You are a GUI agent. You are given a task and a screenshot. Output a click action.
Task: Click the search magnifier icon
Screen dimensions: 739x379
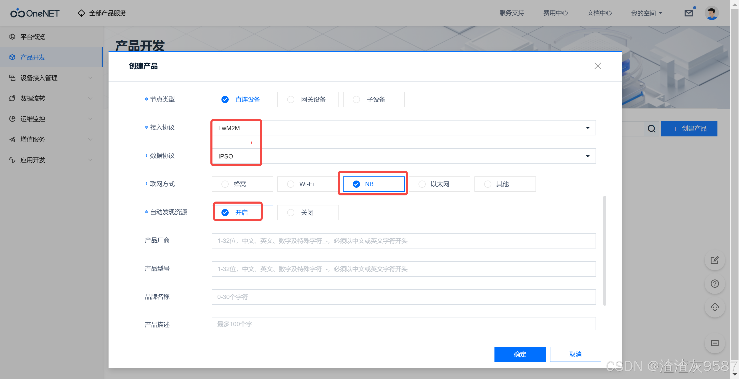pyautogui.click(x=651, y=129)
